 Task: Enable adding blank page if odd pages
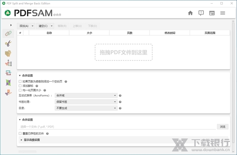20,81
